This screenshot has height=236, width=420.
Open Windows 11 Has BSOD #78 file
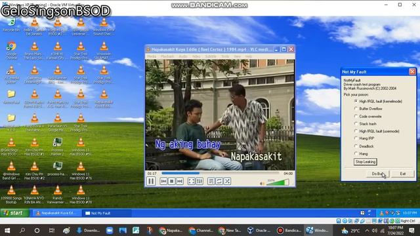click(81, 195)
